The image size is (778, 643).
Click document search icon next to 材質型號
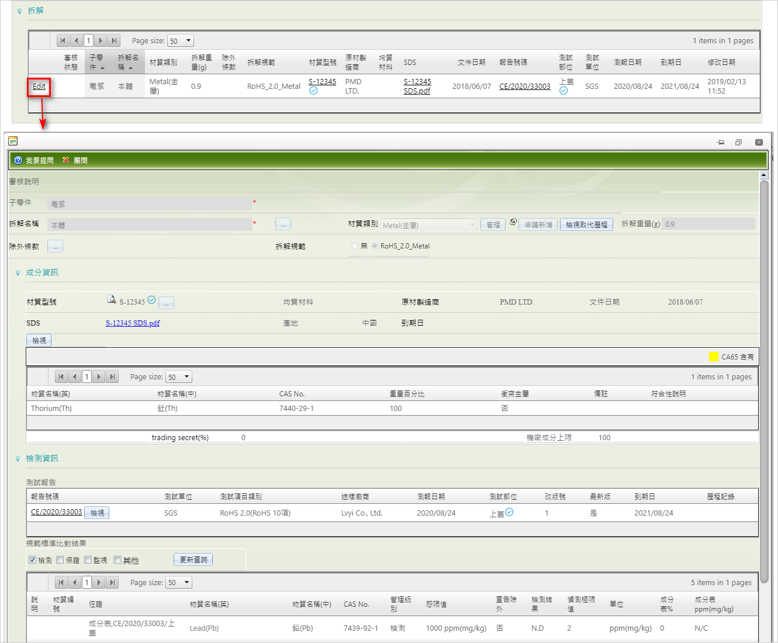[x=112, y=299]
